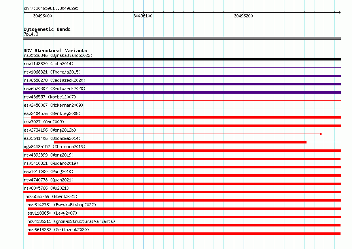Click the 30496200 ruler position label
This screenshot has width=352, height=249.
point(243,16)
